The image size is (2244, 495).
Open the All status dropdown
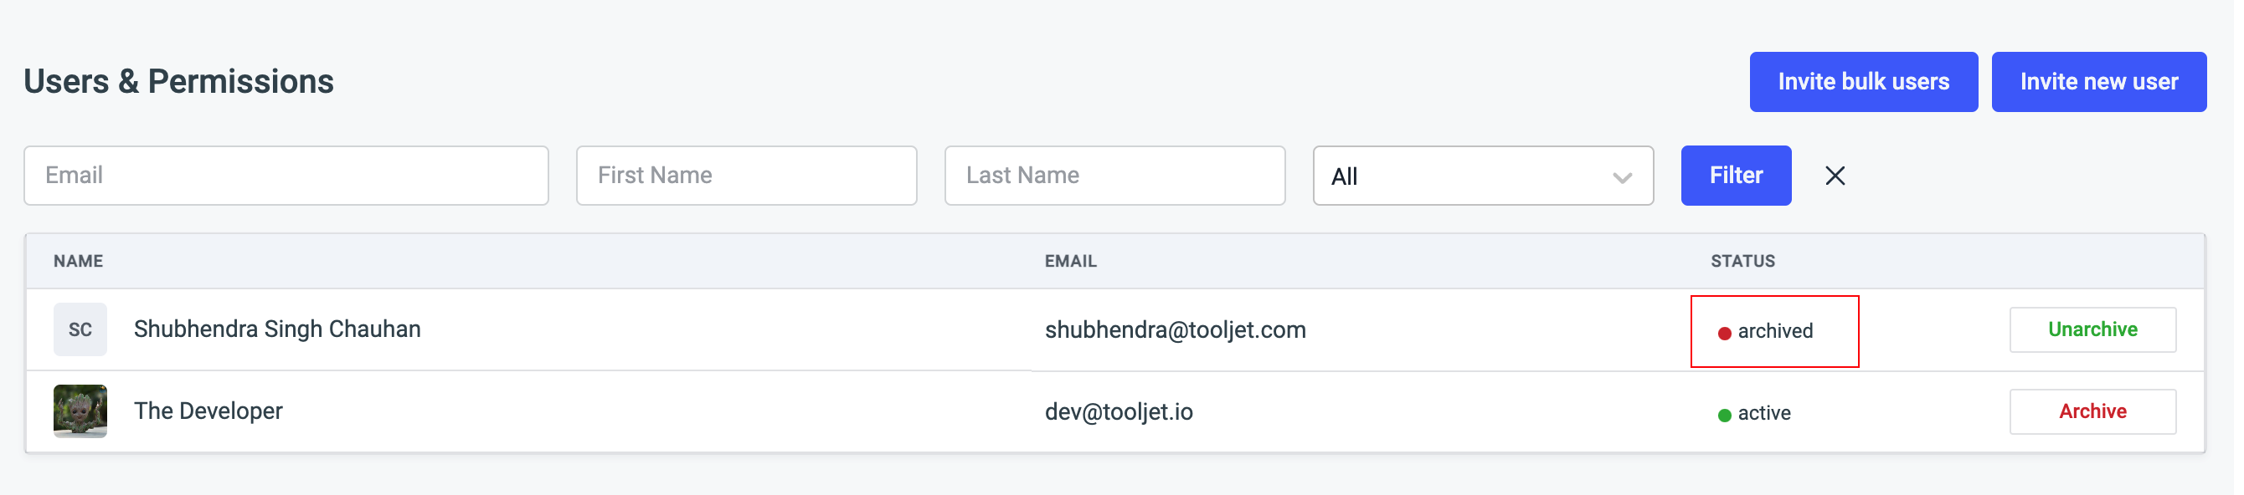(1481, 176)
